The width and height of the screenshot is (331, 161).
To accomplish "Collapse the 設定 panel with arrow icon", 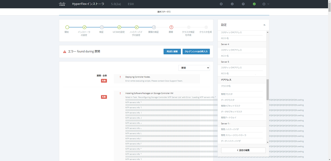I will [264, 25].
